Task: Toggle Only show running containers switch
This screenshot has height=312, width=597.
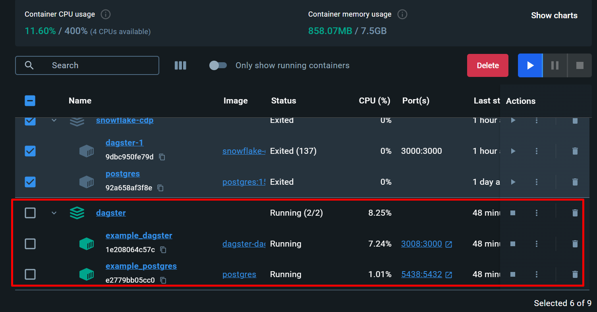Action: click(218, 65)
